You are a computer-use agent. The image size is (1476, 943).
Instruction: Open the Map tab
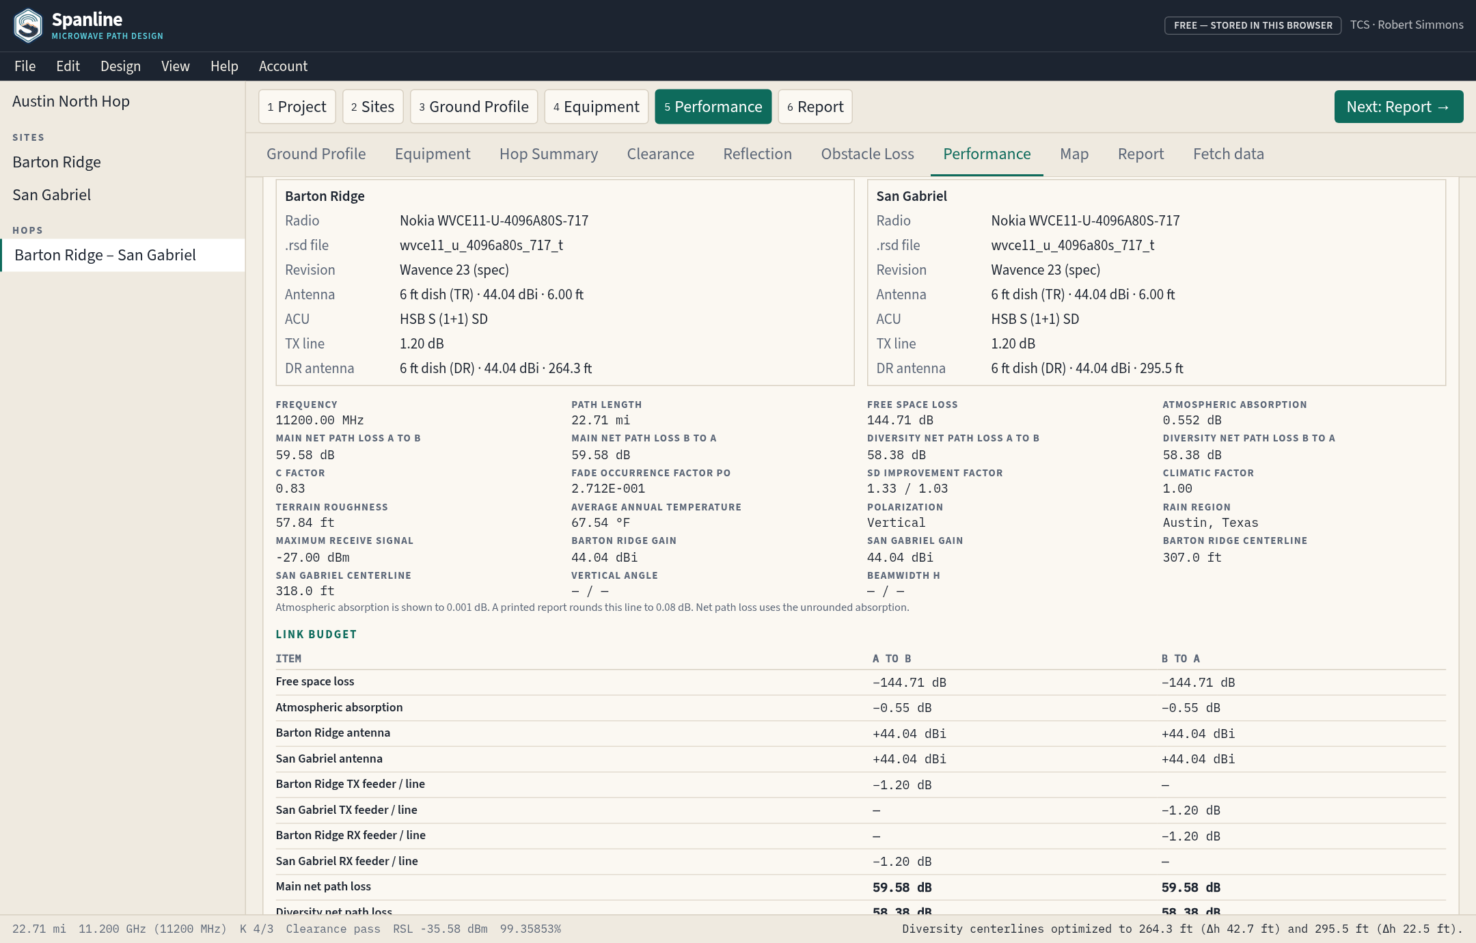pos(1074,154)
